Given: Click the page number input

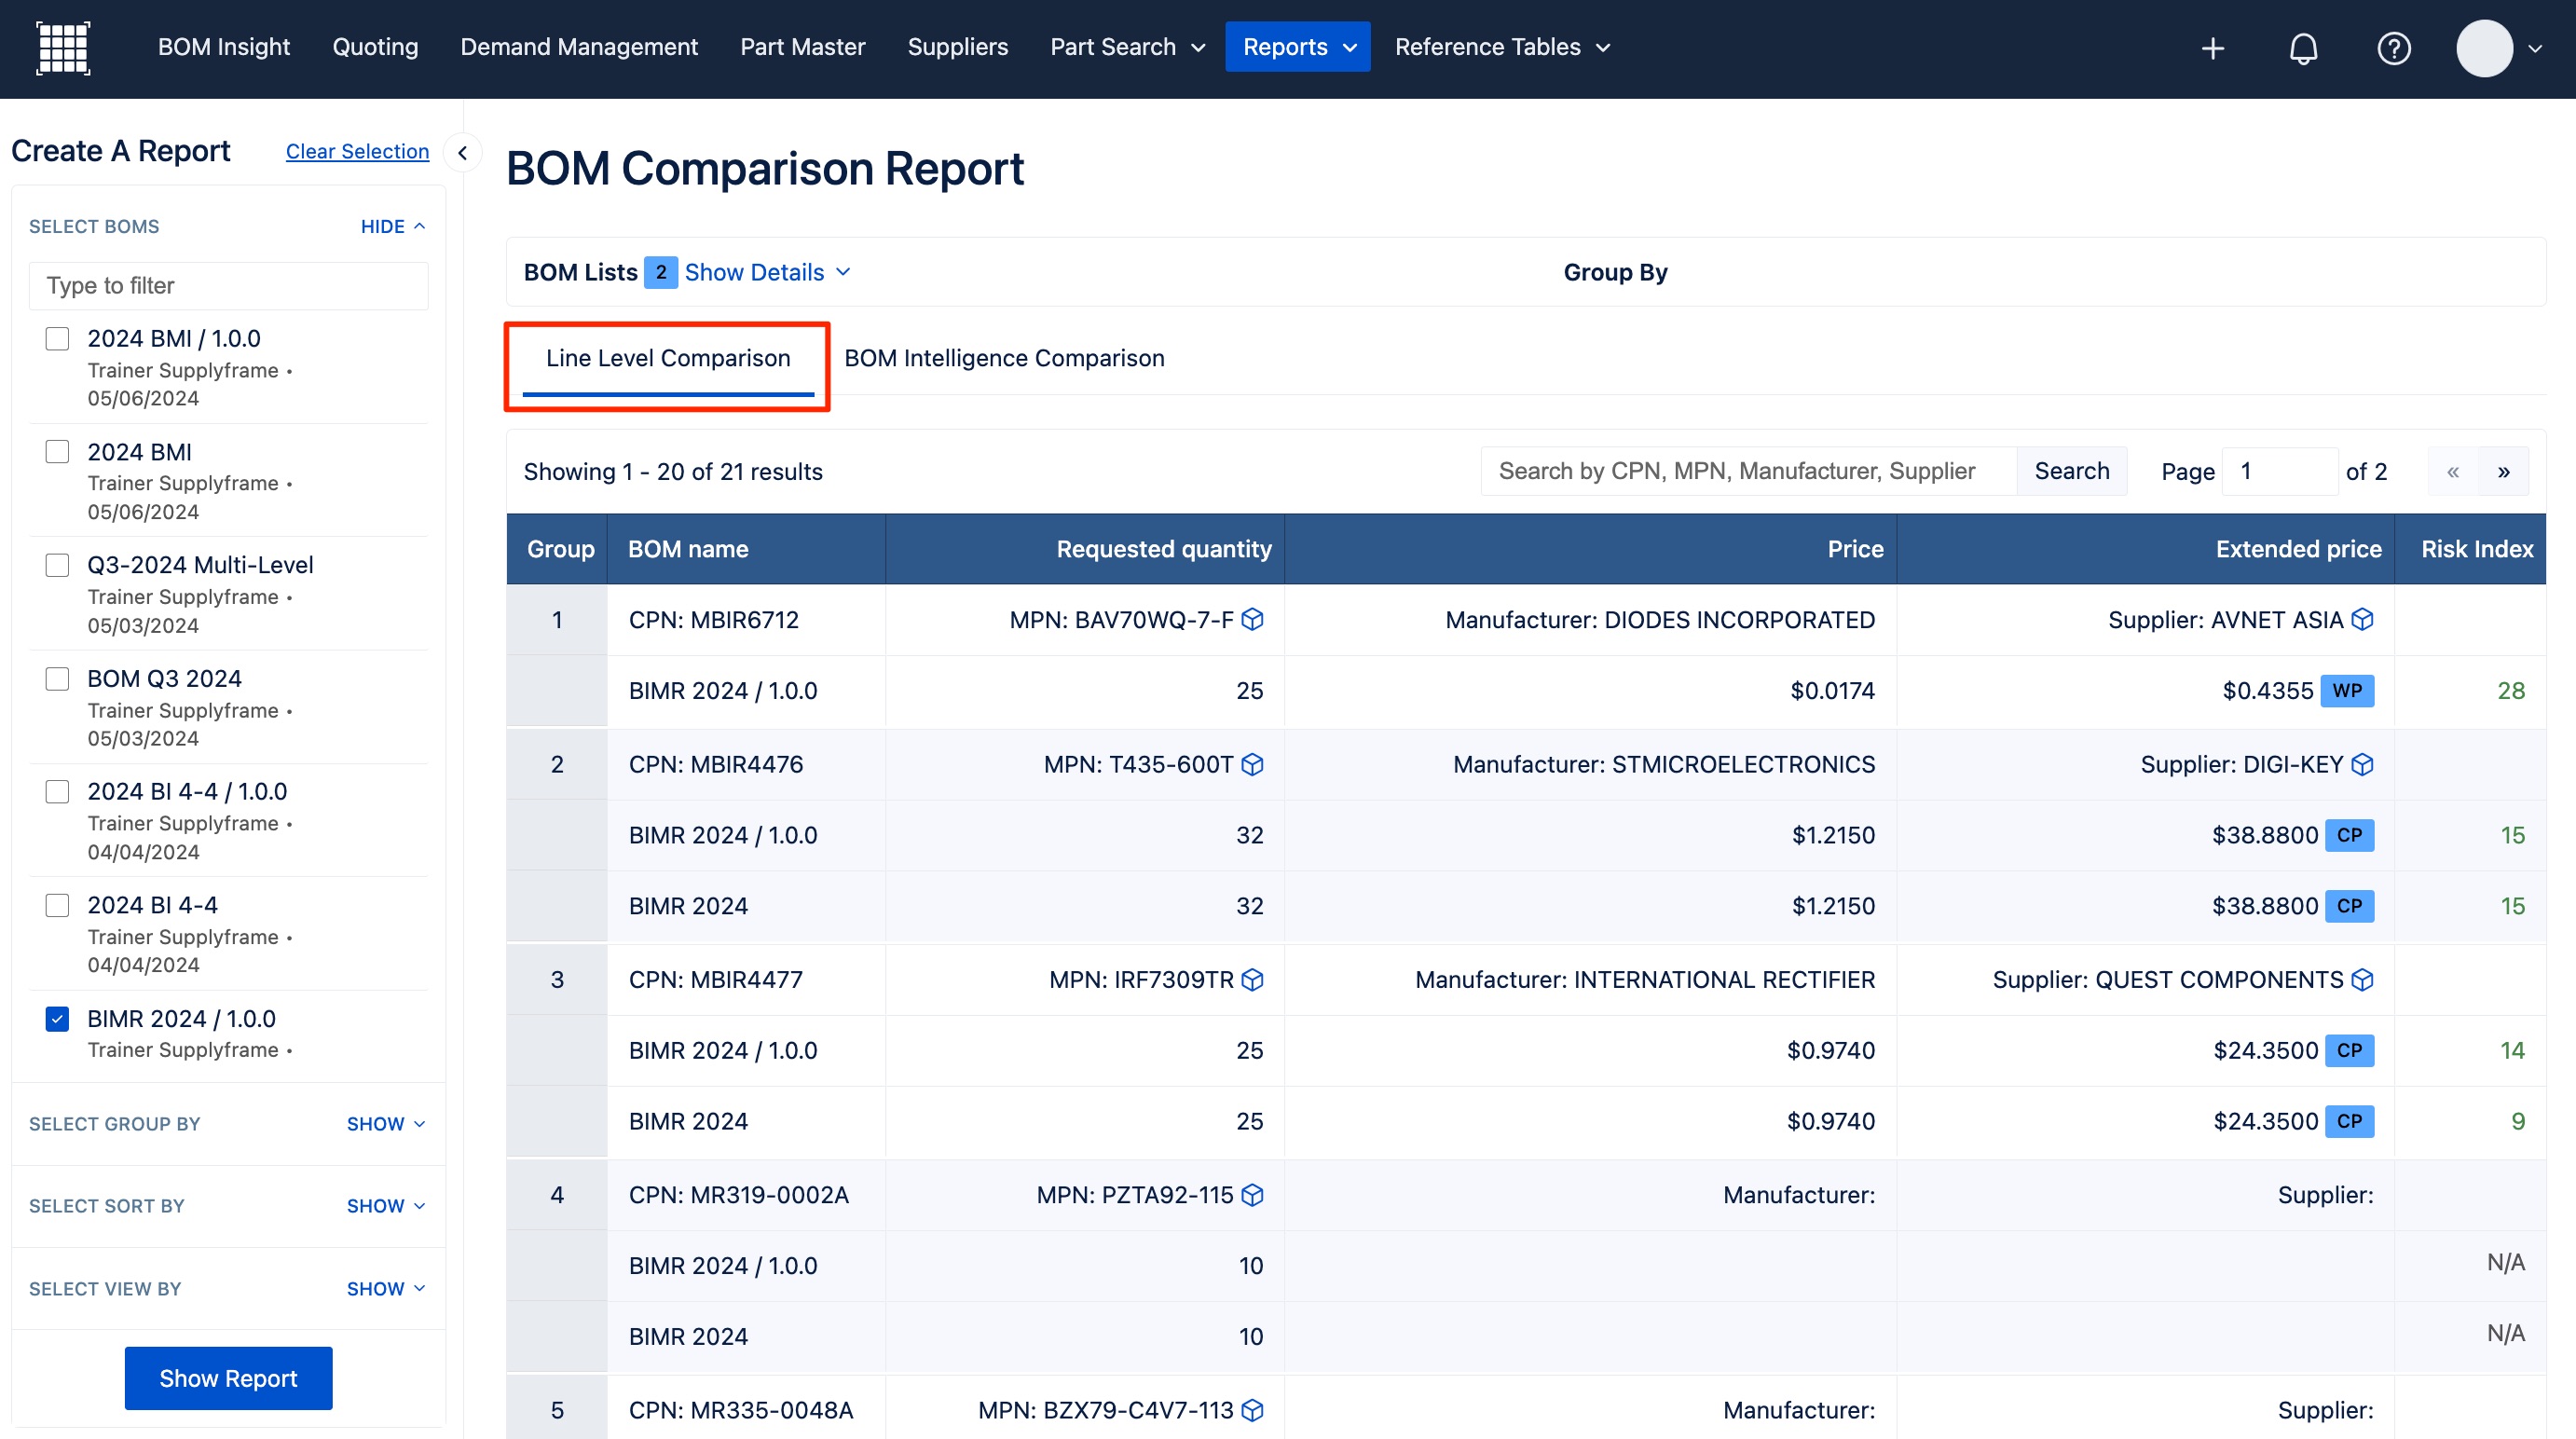Looking at the screenshot, I should click(2279, 472).
